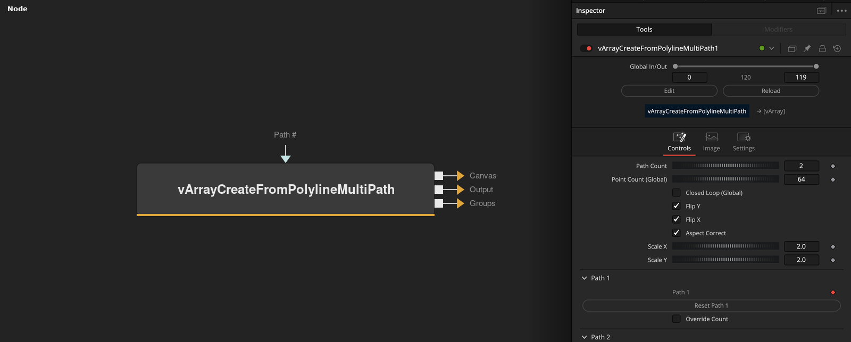Click the Edit button
851x342 pixels.
(669, 91)
